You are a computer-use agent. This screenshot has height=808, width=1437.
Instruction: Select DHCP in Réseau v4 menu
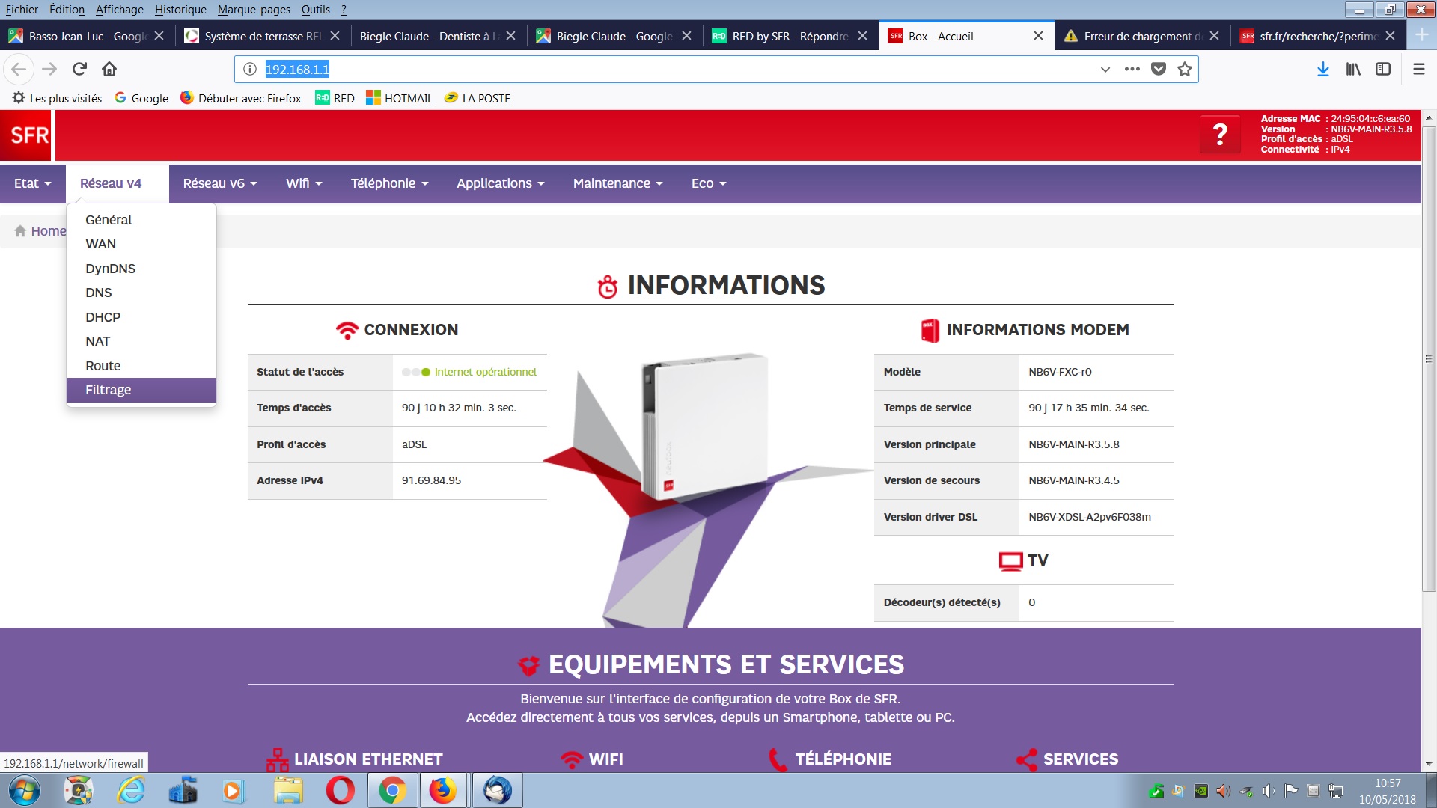(x=141, y=317)
